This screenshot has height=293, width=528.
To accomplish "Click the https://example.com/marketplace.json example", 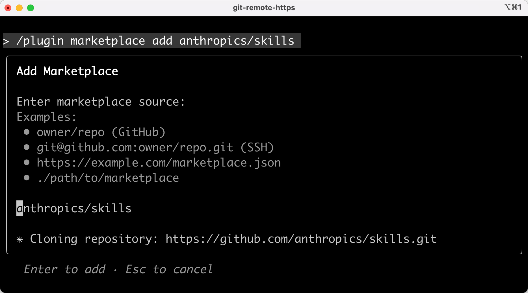I will [x=159, y=163].
